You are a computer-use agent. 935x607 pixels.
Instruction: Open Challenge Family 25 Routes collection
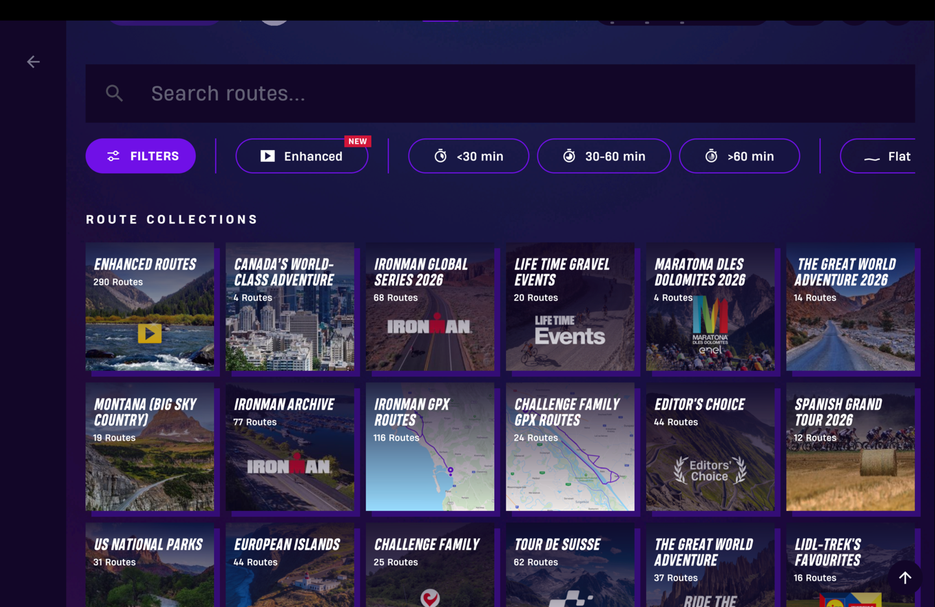430,565
